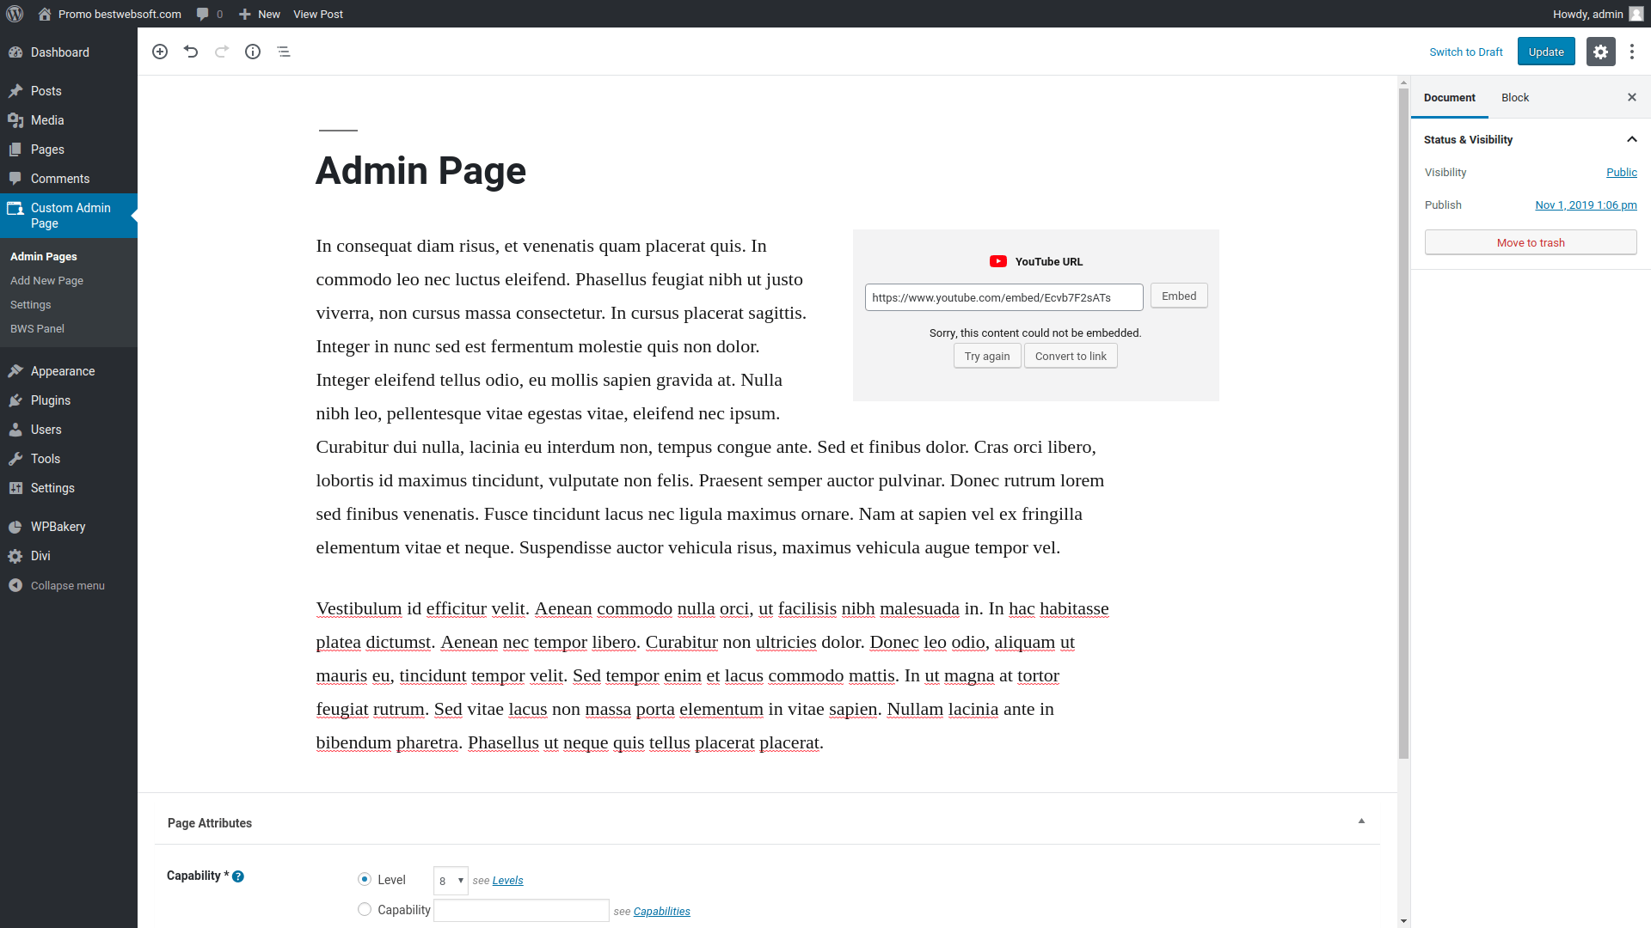Click the WordPress logo icon
The width and height of the screenshot is (1651, 928).
point(15,14)
